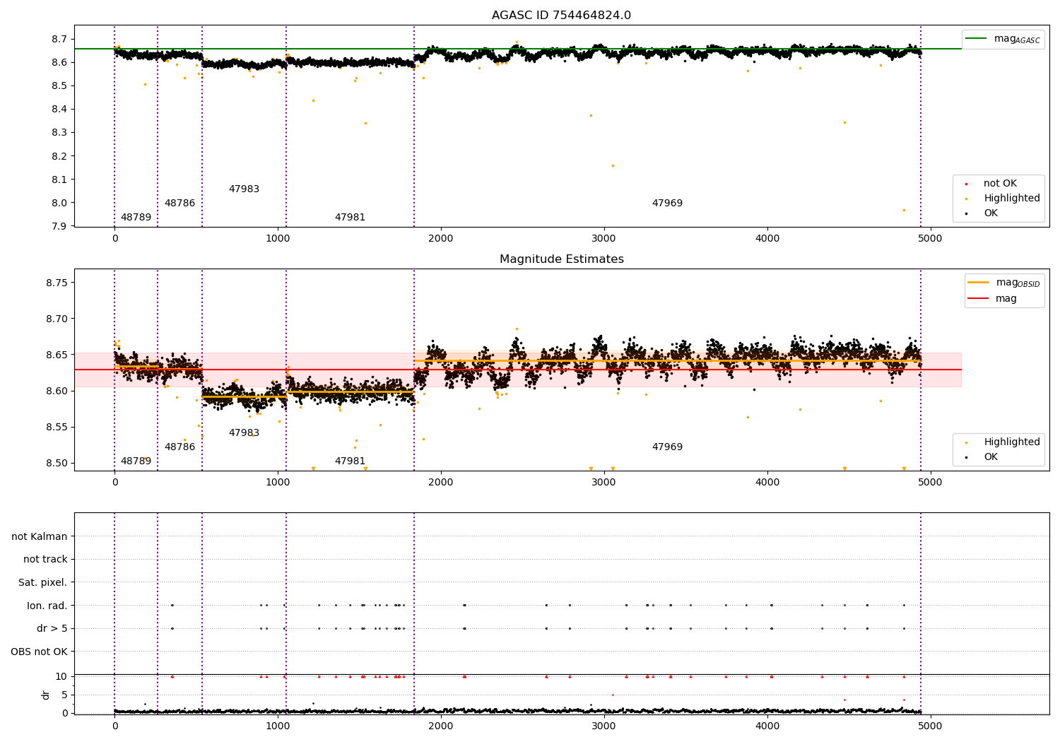Click the 8.75 tick on the middle plot y-axis

pyautogui.click(x=57, y=283)
